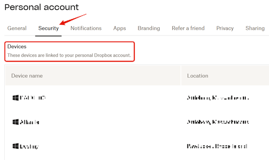
Task: Go to the Apps tab
Action: 120,28
